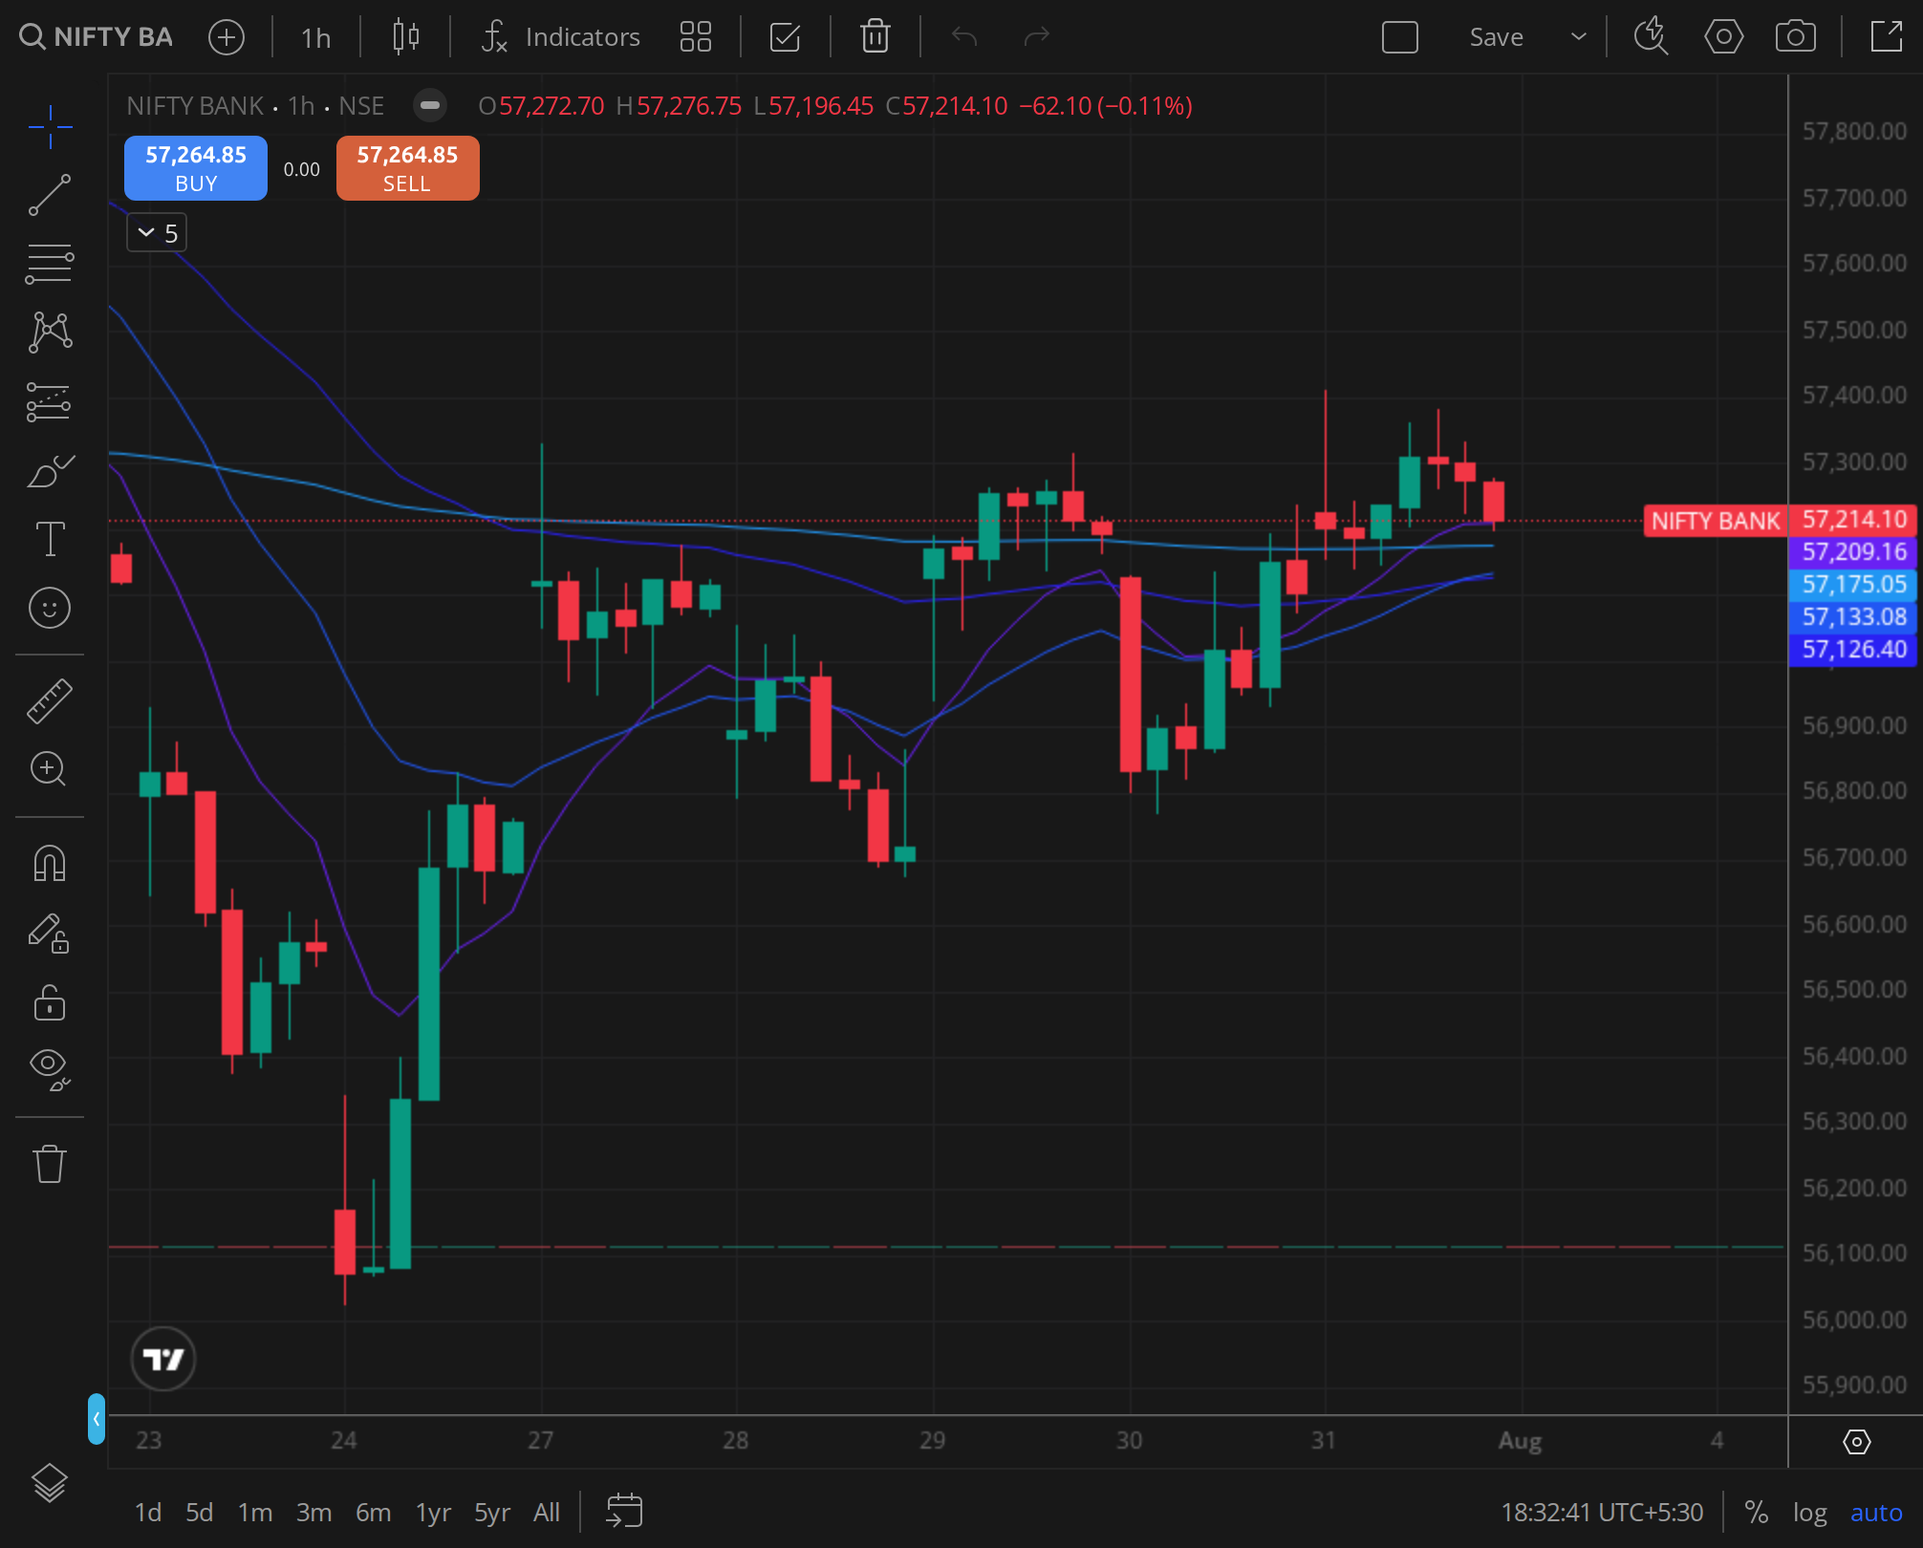1923x1548 pixels.
Task: Open object tree layers icon
Action: [50, 1483]
